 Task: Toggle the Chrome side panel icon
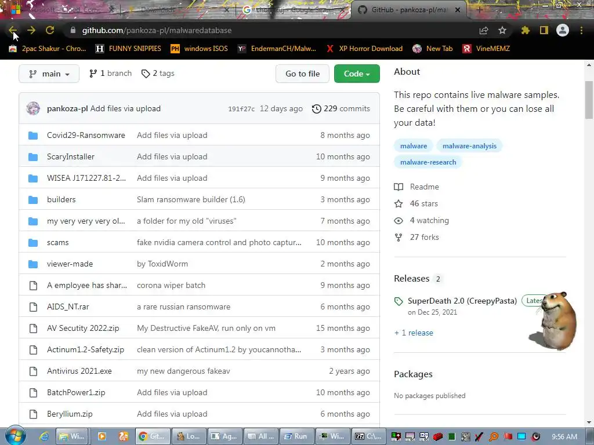(x=544, y=30)
